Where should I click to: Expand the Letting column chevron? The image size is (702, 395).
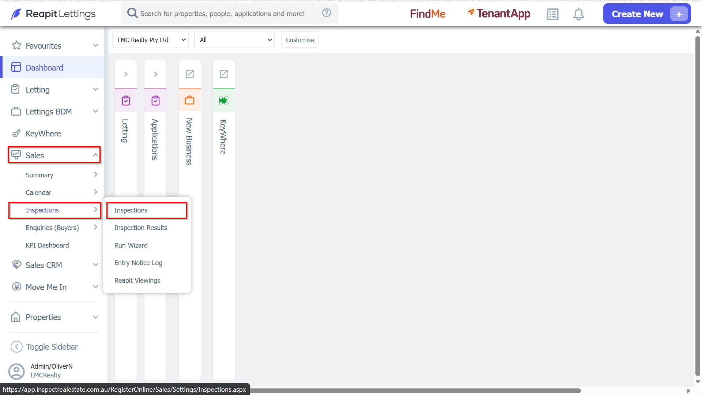tap(126, 74)
